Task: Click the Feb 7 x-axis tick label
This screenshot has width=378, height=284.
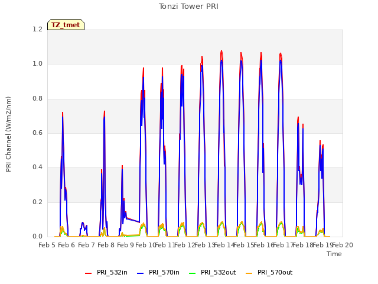Action: 86,245
